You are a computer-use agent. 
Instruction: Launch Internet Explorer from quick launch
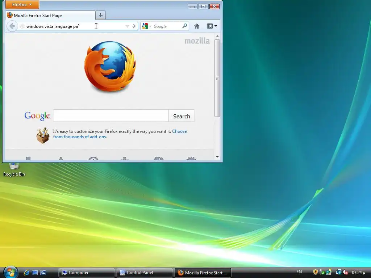click(x=26, y=273)
